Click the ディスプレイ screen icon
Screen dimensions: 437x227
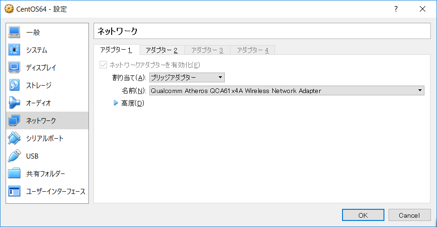pos(14,67)
